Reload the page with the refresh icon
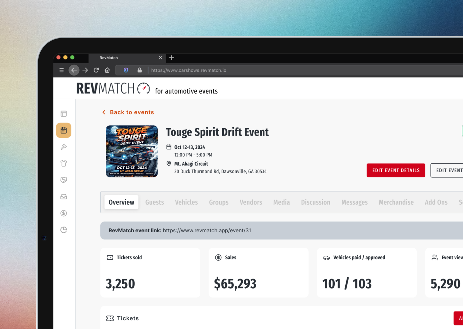463x329 pixels. tap(96, 70)
